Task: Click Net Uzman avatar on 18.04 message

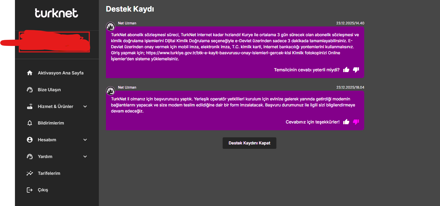Action: [110, 91]
